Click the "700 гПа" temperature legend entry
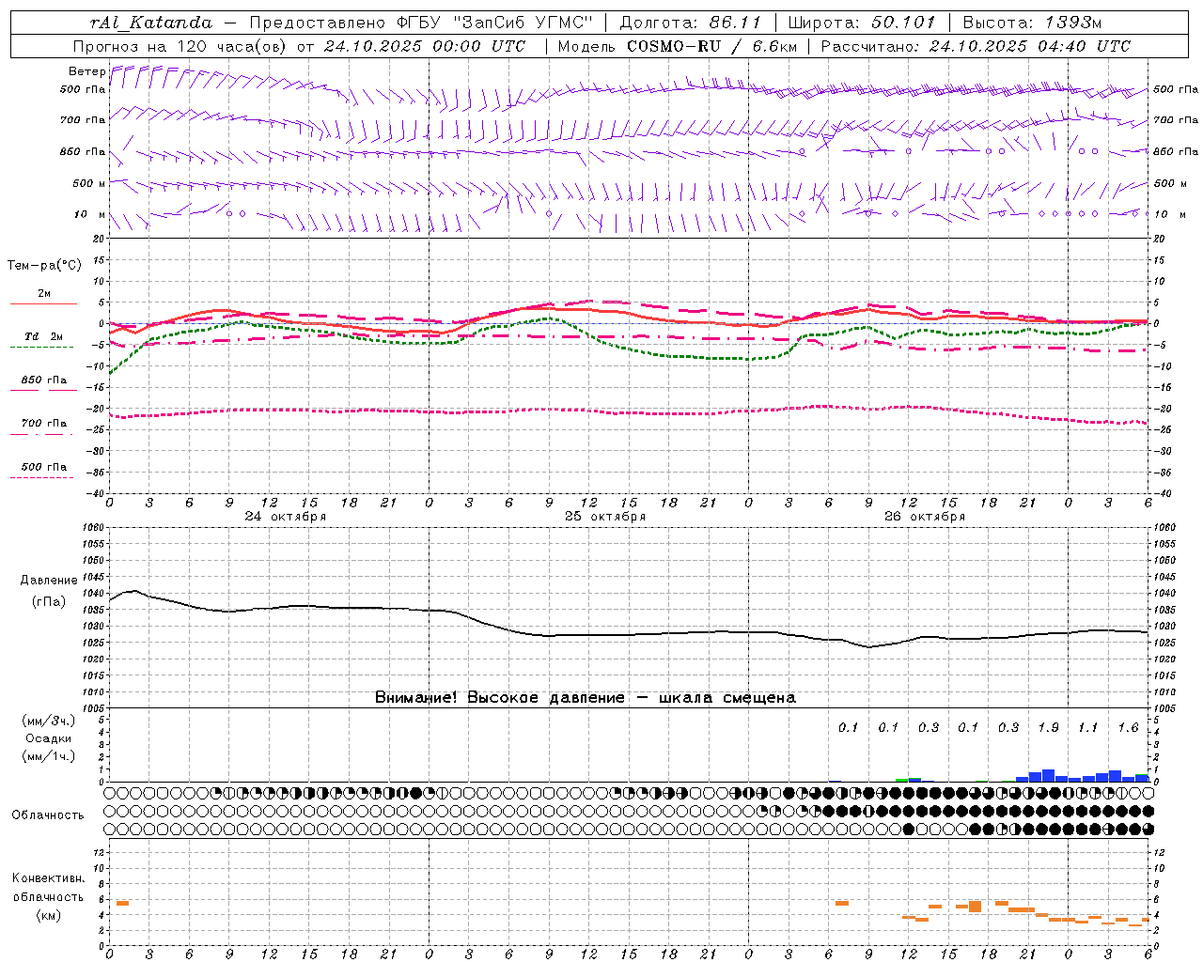 coord(44,424)
